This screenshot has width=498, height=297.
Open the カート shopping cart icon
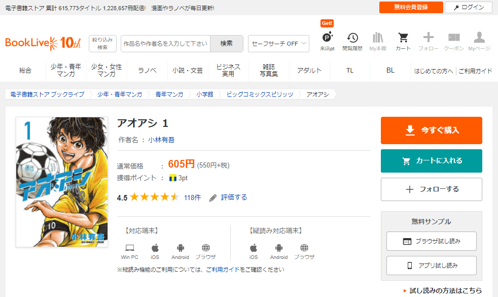click(403, 41)
